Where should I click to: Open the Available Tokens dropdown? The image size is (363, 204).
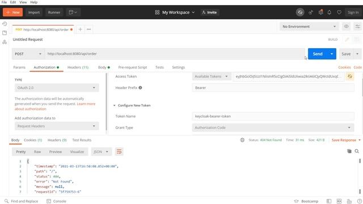[x=212, y=76]
